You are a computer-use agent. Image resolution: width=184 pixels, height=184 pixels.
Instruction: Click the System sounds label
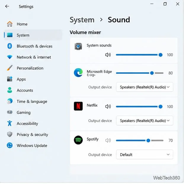(x=99, y=45)
